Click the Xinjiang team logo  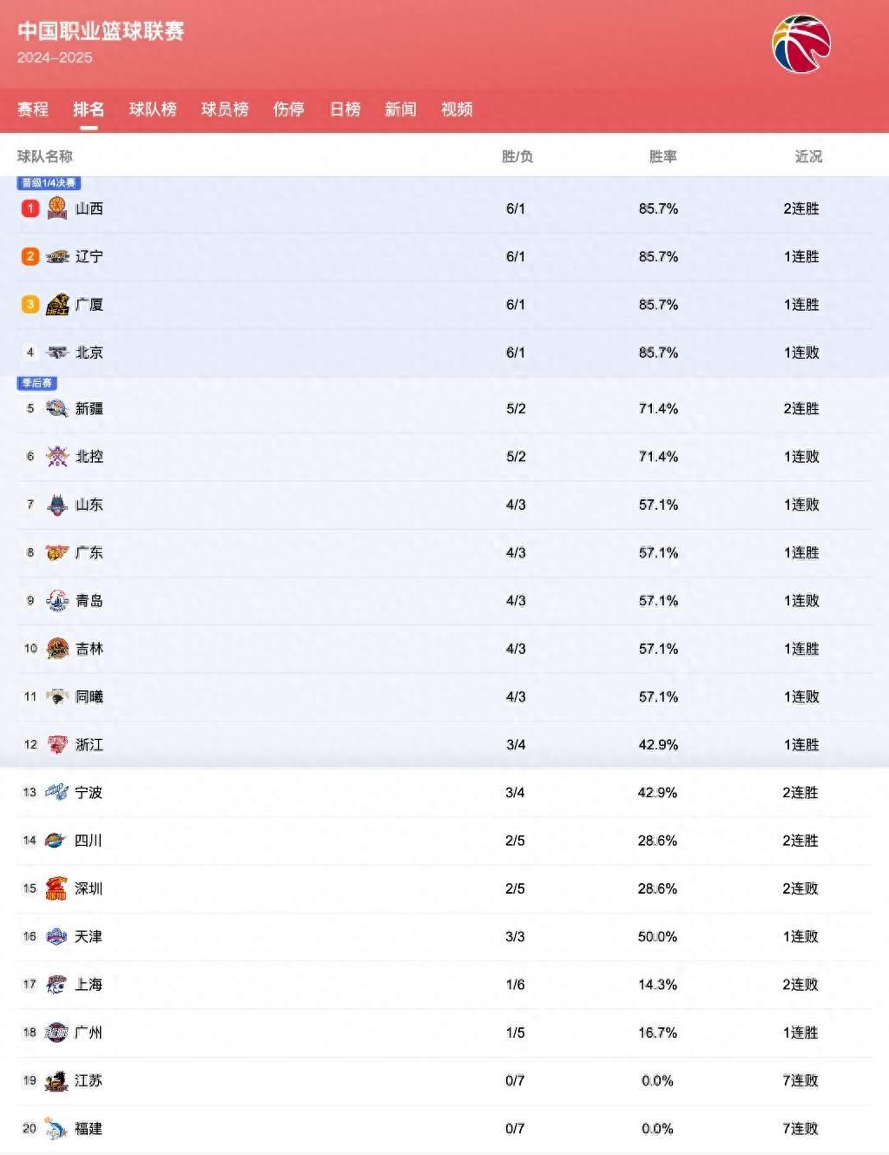click(57, 408)
